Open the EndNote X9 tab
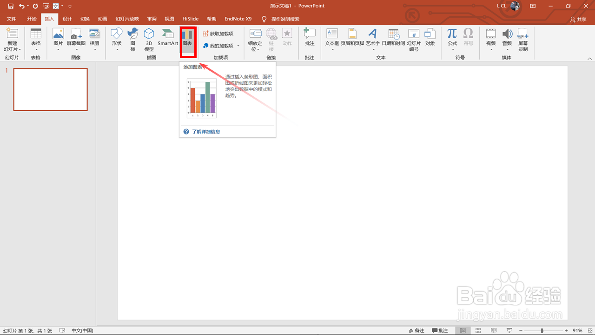 click(x=238, y=19)
